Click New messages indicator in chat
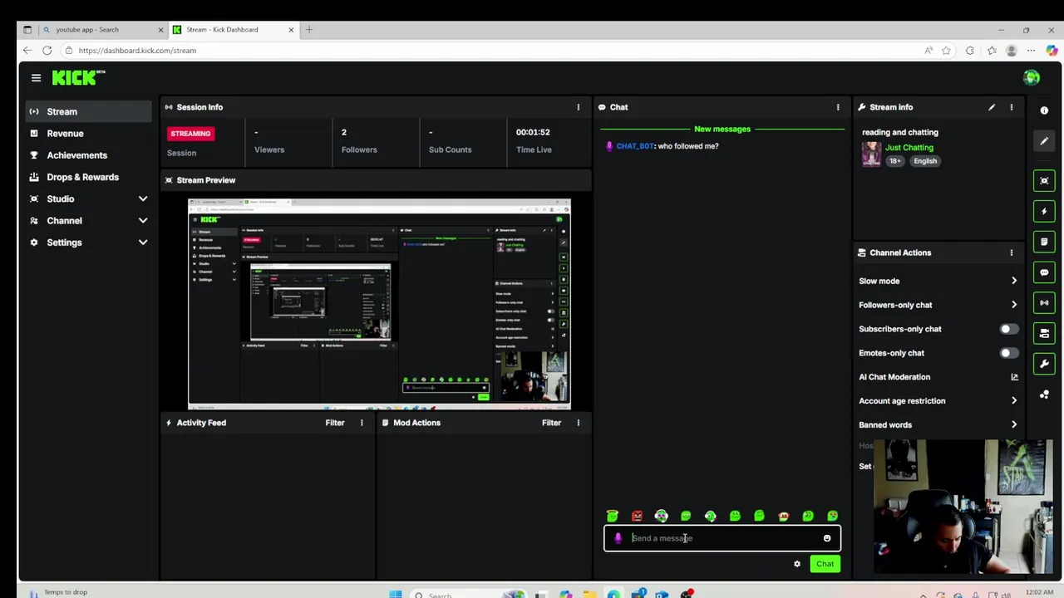Image resolution: width=1064 pixels, height=598 pixels. pos(722,129)
